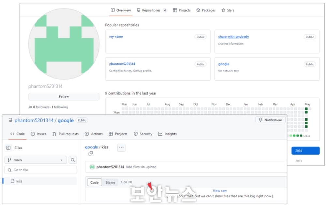
Task: Click the 9 contributions in the last year heading
Action: (x=131, y=93)
